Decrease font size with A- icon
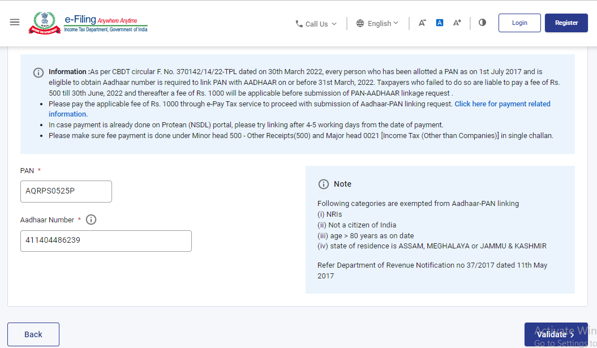 click(422, 23)
